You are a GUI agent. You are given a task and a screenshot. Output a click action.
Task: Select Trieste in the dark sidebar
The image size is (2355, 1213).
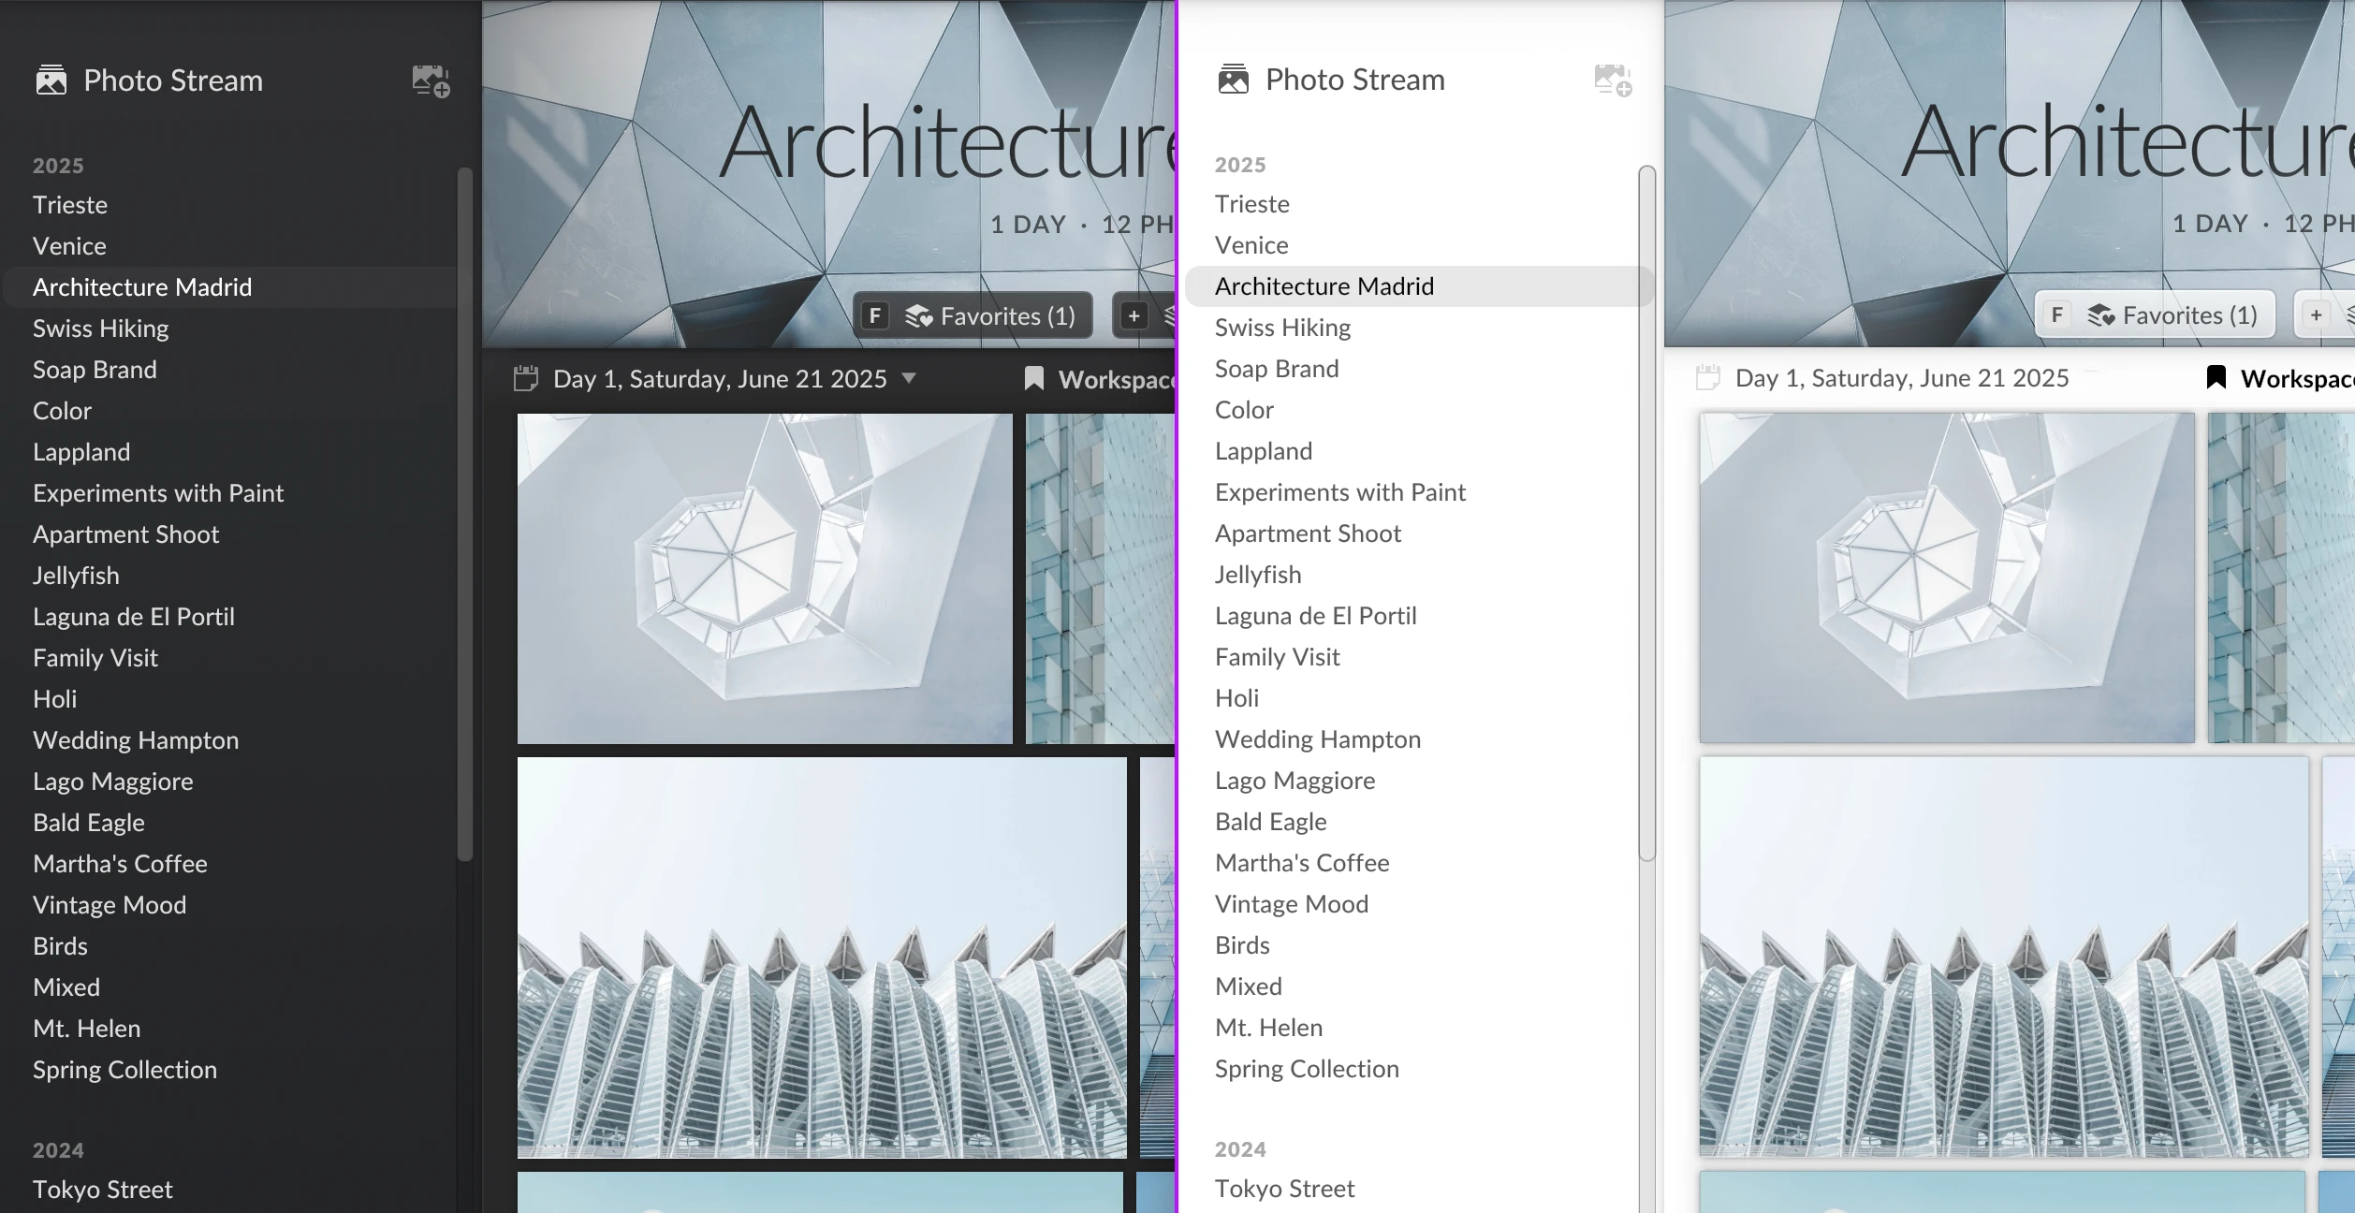pos(70,205)
